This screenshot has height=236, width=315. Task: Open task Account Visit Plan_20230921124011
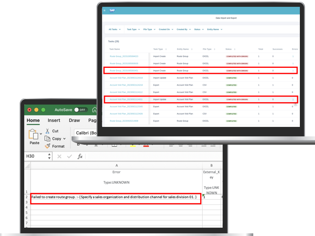126,99
